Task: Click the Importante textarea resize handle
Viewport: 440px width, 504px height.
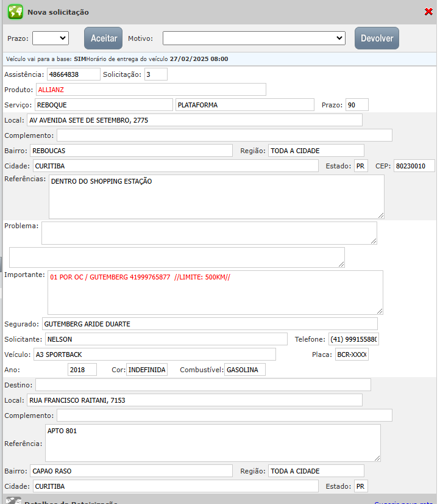Action: 379,311
